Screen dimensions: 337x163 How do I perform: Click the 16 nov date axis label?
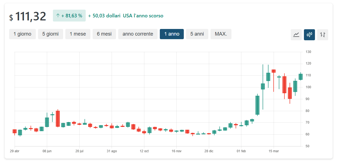(176, 151)
